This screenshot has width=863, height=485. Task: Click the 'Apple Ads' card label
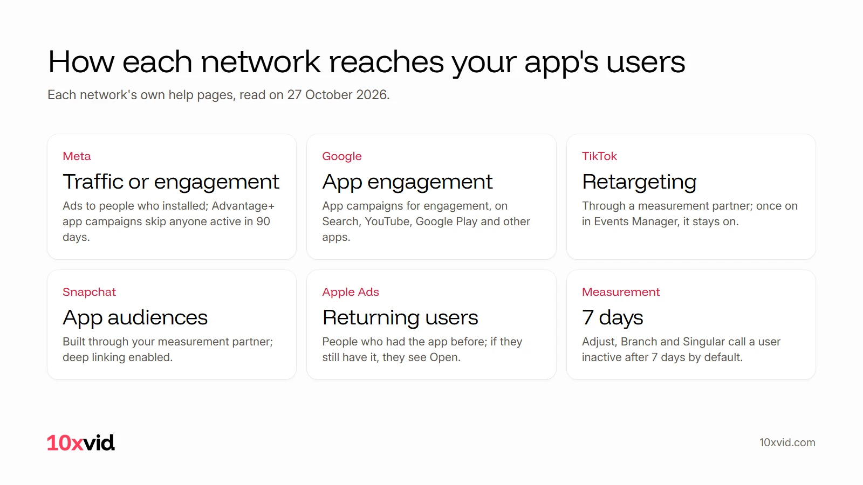351,292
